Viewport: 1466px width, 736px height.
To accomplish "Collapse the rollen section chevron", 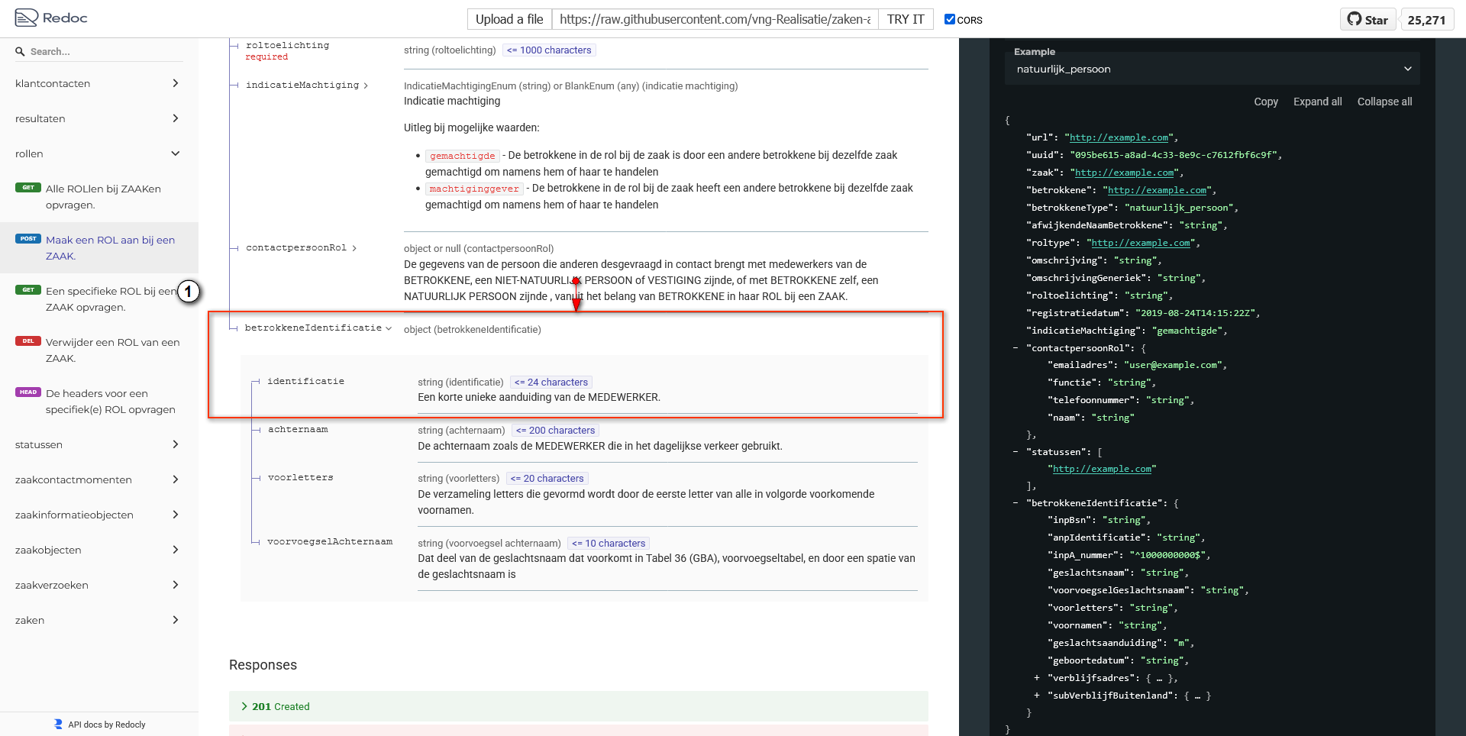I will (x=176, y=153).
